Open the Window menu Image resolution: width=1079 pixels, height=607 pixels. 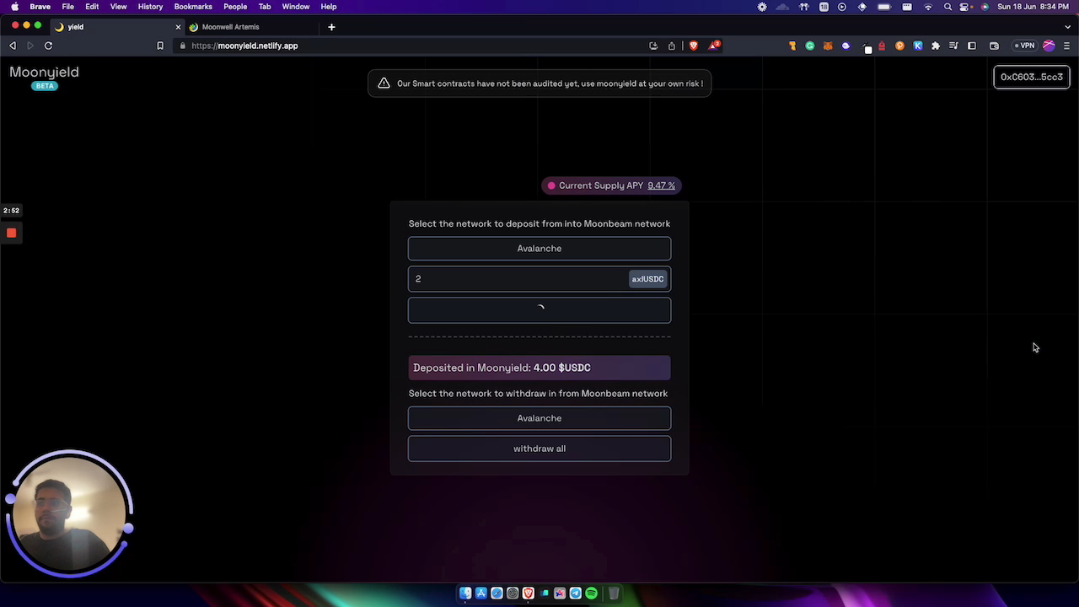click(296, 7)
